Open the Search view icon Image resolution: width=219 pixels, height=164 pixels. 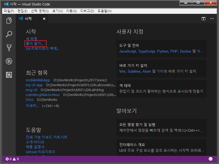tap(9, 34)
